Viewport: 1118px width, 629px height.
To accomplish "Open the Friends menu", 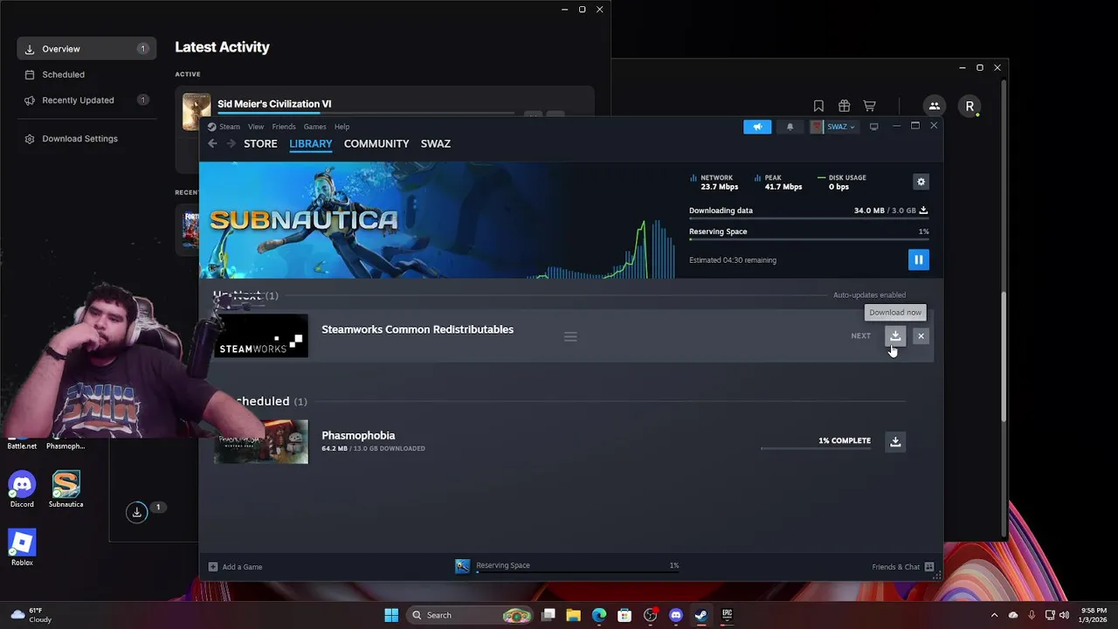I will [x=284, y=127].
